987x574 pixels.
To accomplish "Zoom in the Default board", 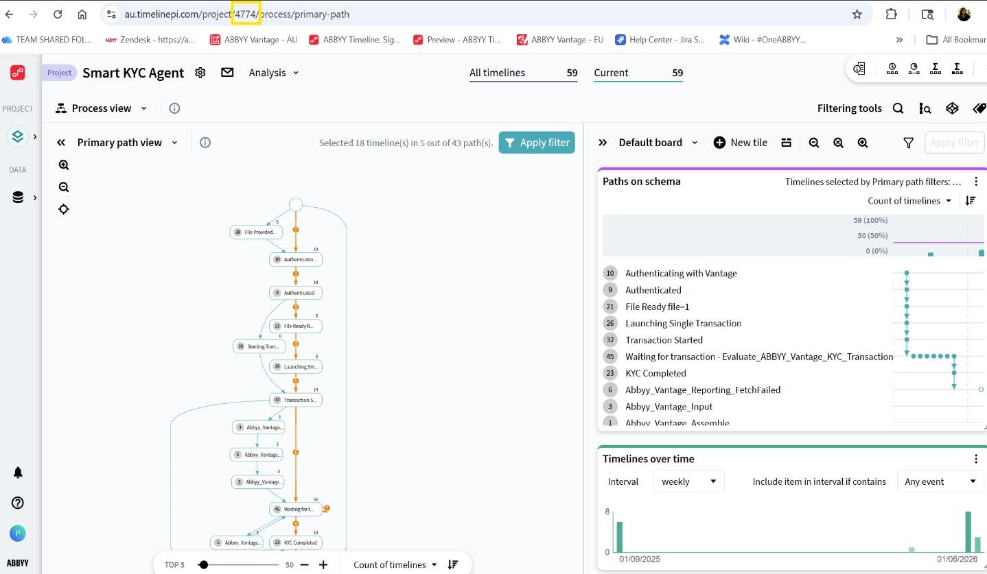I will coord(863,143).
